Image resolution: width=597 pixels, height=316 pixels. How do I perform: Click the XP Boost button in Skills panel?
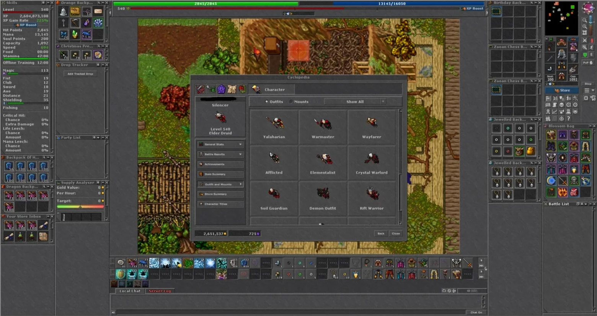pos(26,25)
